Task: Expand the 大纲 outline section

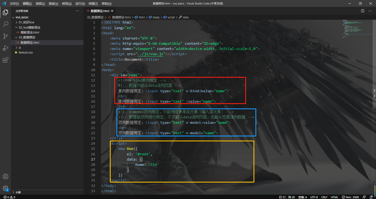Action: (14, 192)
